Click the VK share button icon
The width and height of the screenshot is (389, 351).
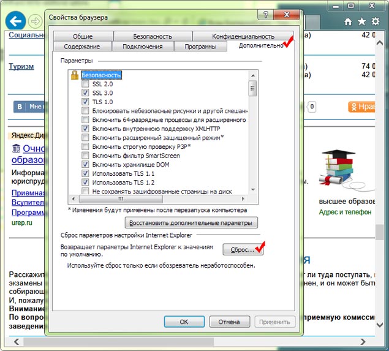point(20,107)
